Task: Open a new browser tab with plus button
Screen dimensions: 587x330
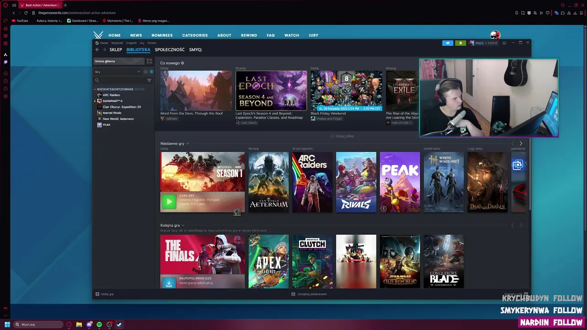Action: tap(65, 5)
